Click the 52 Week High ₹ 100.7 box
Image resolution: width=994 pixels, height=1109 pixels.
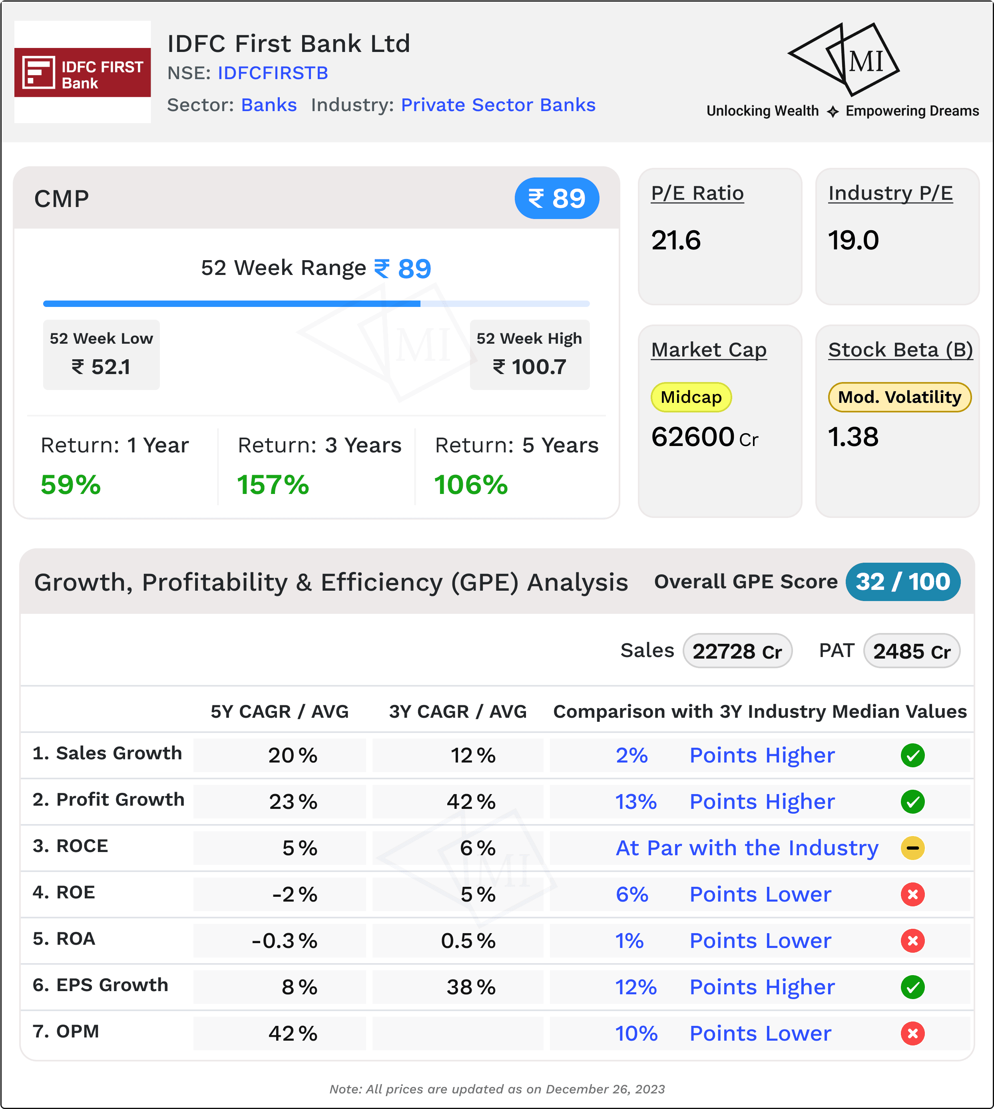tap(530, 354)
